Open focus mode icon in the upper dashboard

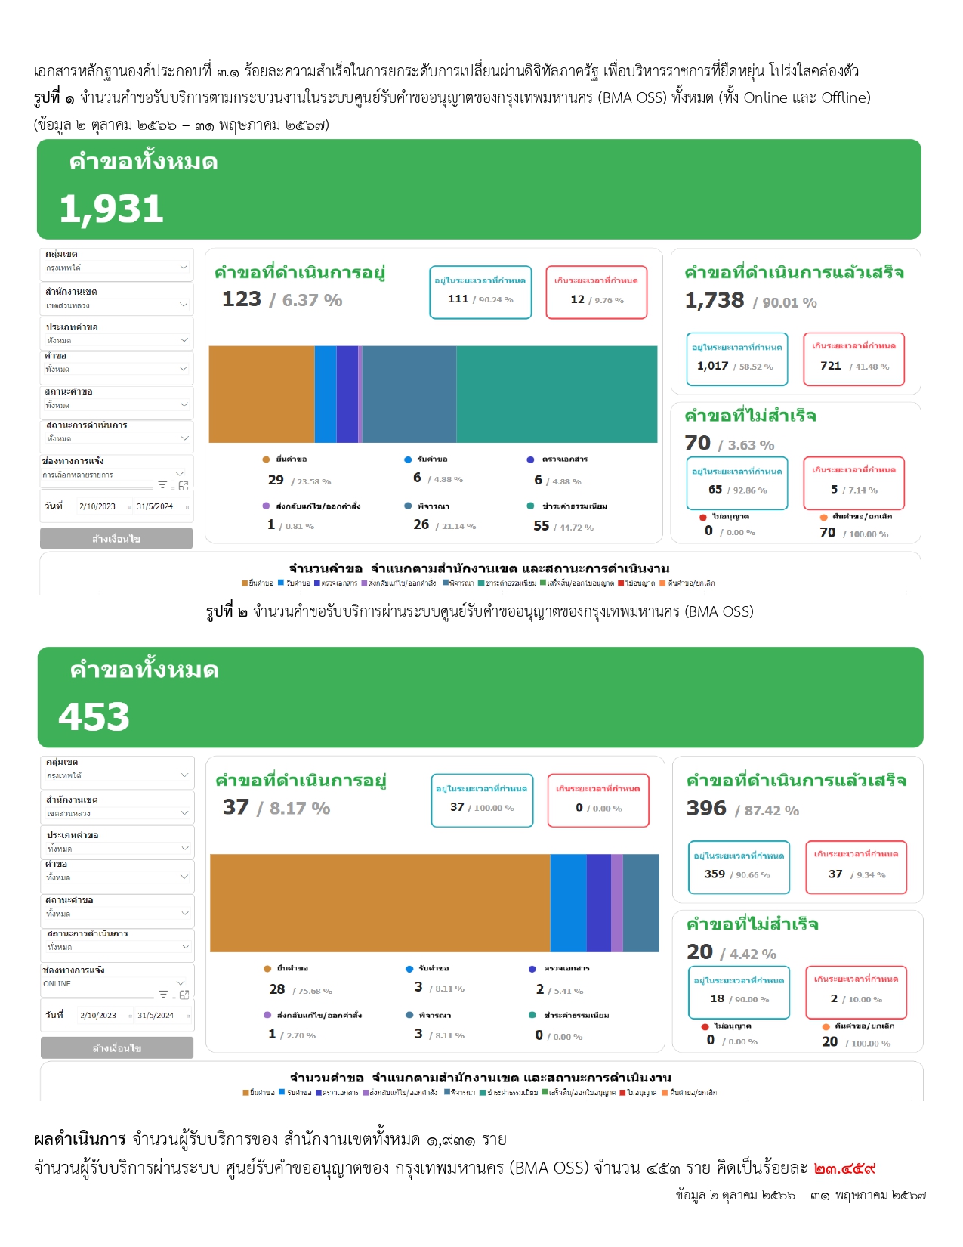click(x=183, y=485)
